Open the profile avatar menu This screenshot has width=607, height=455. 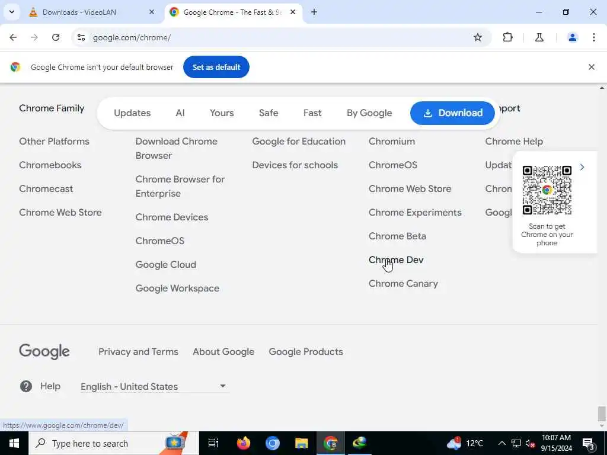click(572, 37)
